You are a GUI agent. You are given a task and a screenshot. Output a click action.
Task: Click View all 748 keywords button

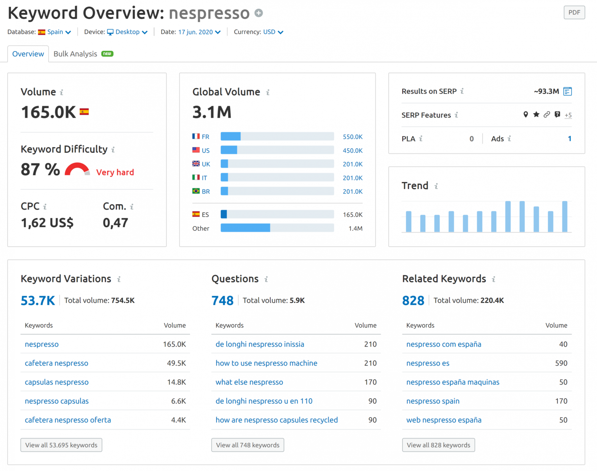(x=248, y=445)
